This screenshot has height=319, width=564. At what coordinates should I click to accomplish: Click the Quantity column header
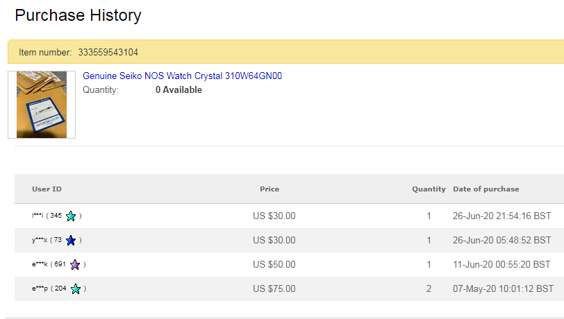tap(429, 189)
